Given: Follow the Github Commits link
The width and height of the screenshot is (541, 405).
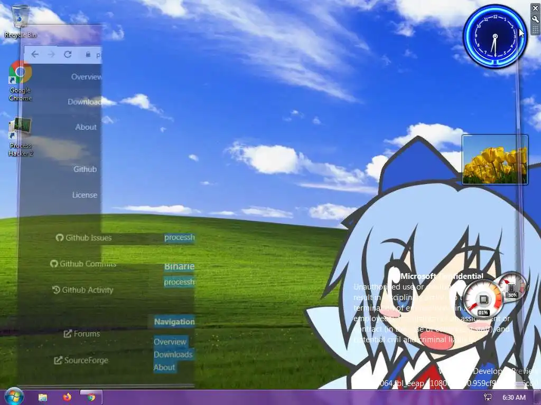Looking at the screenshot, I should pyautogui.click(x=83, y=264).
